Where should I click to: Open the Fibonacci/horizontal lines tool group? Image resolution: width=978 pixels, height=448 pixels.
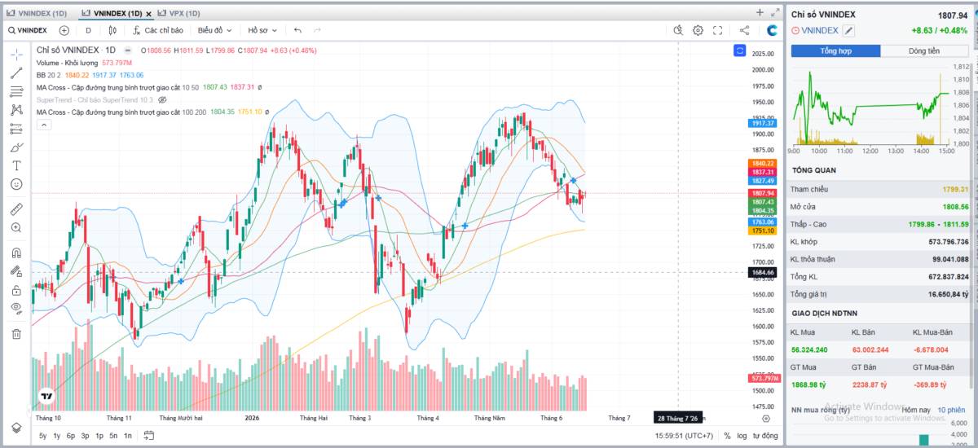15,91
